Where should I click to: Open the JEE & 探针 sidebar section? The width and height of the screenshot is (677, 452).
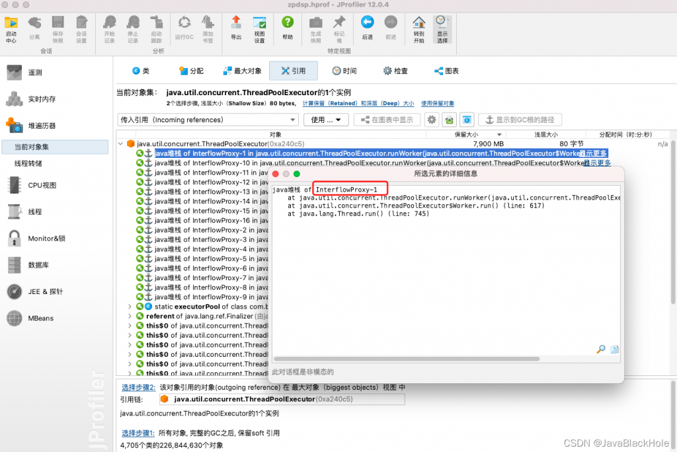tap(36, 291)
